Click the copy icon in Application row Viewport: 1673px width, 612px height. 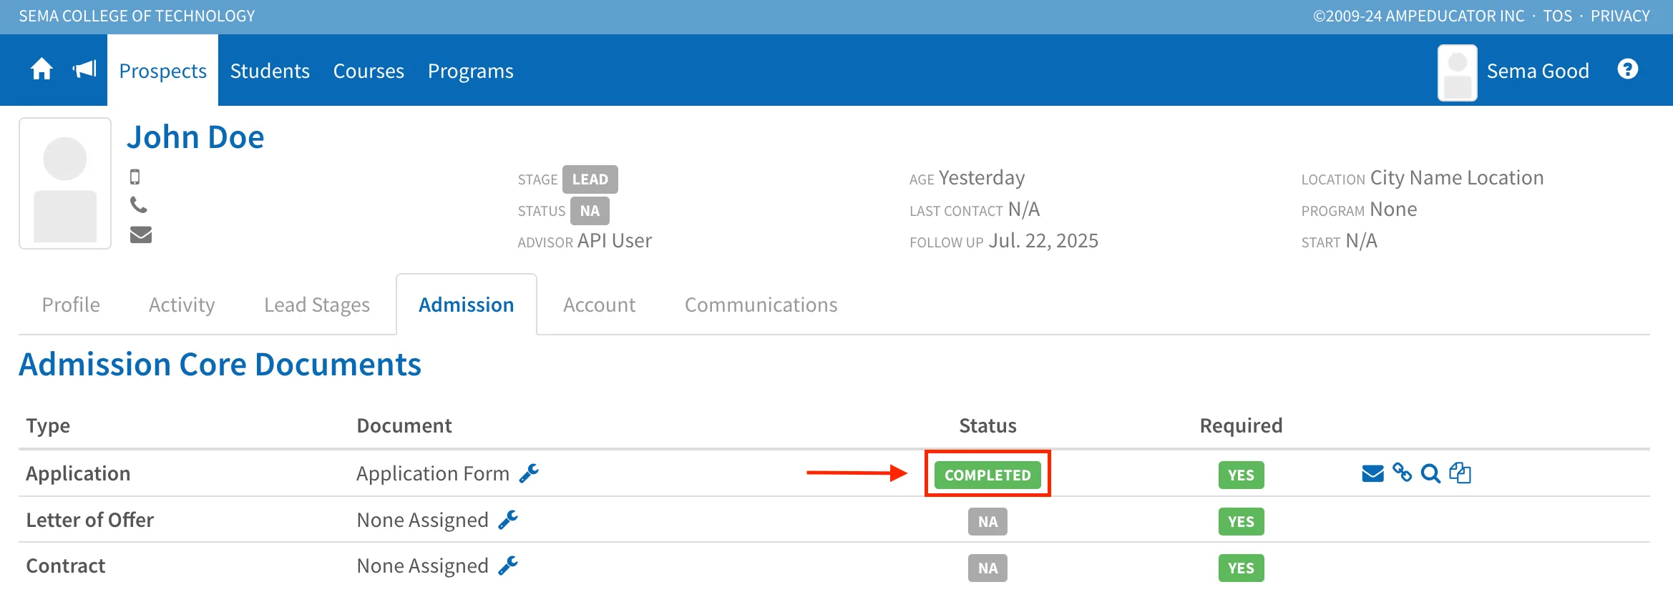pos(1460,473)
